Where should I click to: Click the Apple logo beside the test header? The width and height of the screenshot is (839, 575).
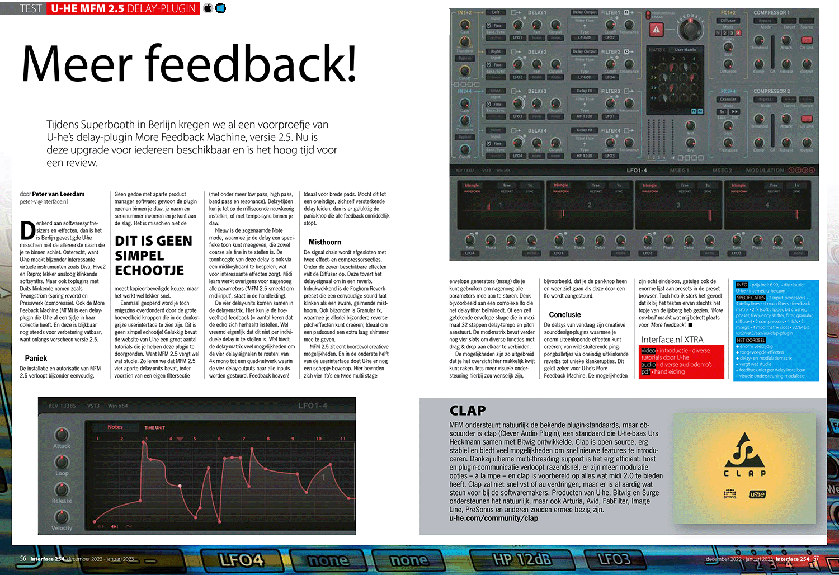(208, 8)
